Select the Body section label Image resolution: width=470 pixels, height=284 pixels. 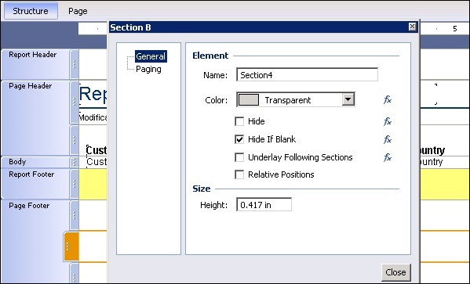[17, 162]
